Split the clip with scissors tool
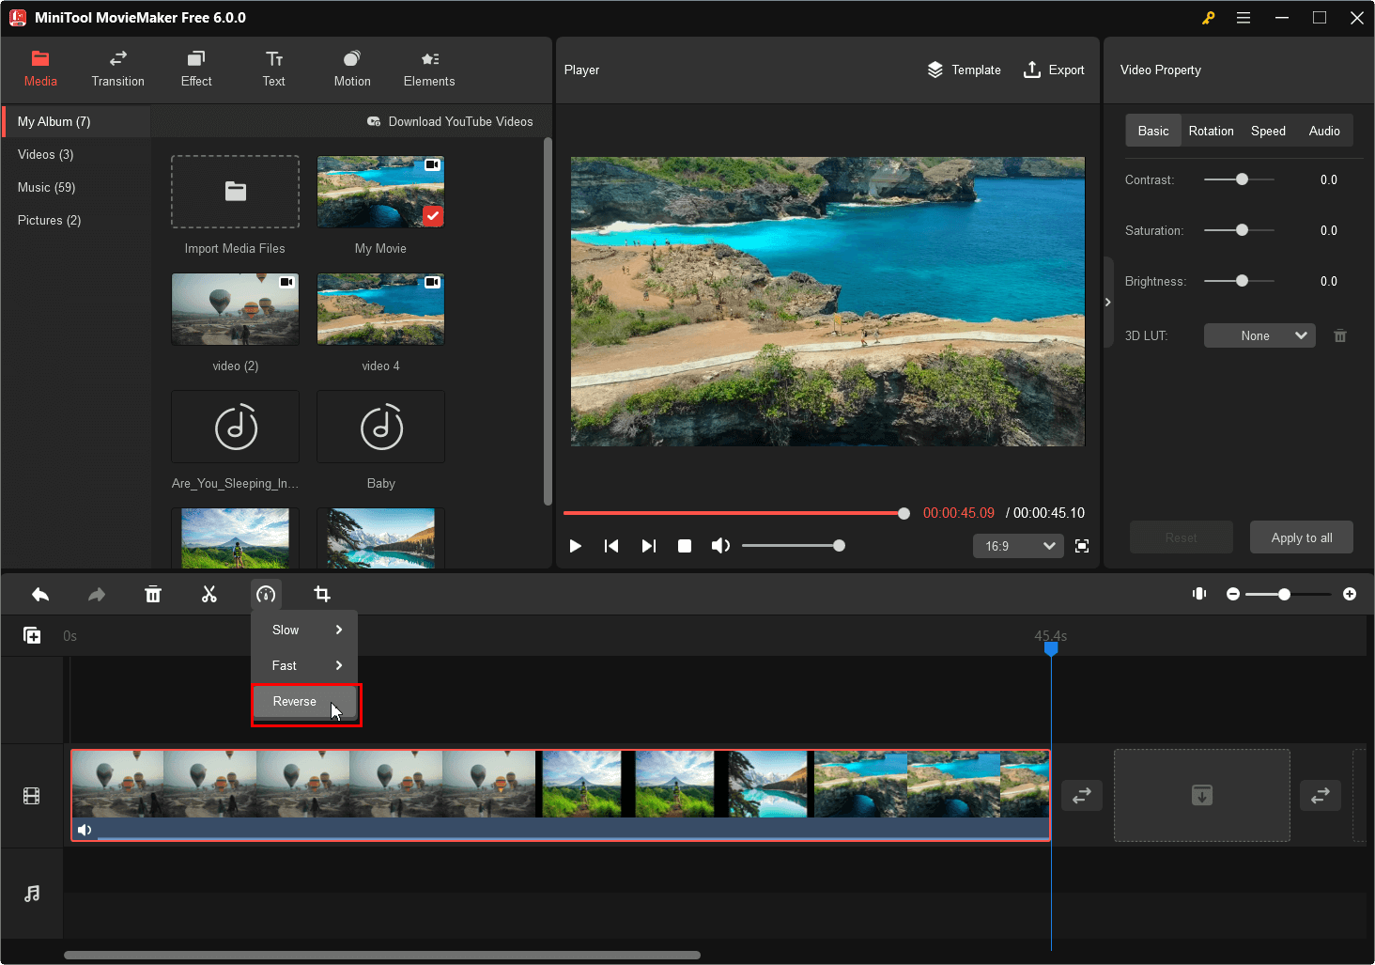This screenshot has height=965, width=1375. click(209, 595)
